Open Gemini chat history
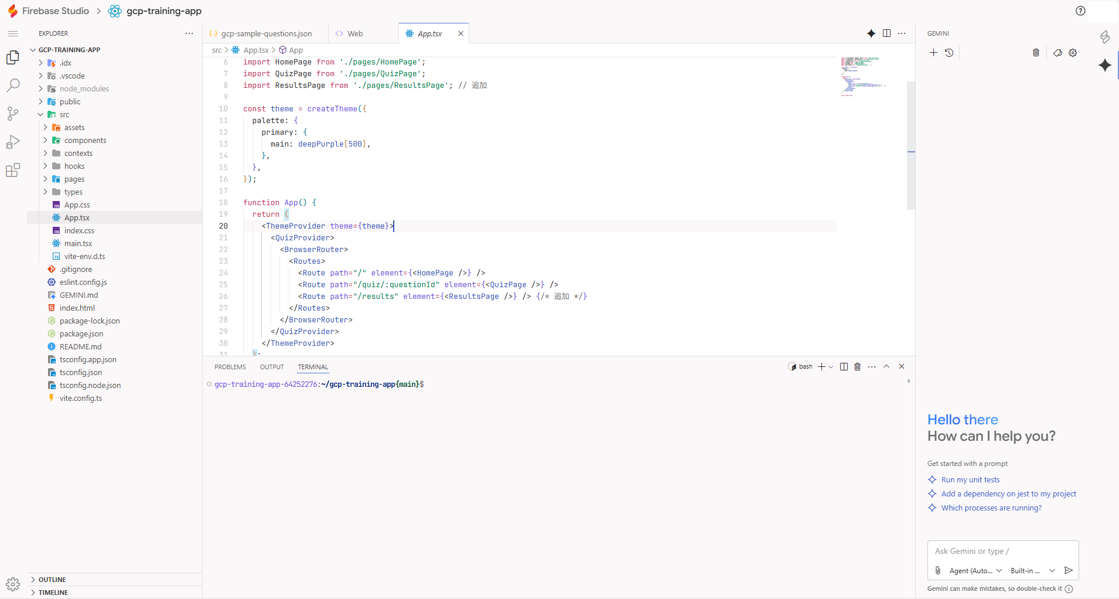Image resolution: width=1119 pixels, height=599 pixels. [x=949, y=53]
